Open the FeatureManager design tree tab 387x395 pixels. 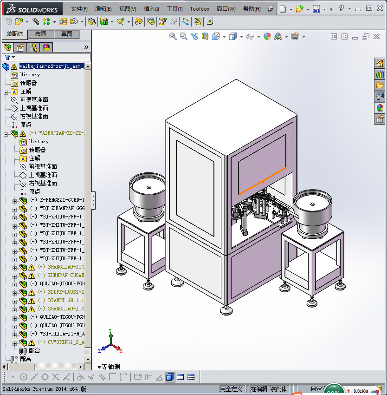coord(7,47)
